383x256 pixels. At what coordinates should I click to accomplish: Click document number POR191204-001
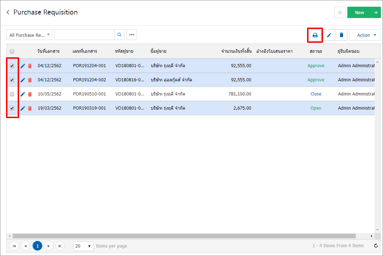(x=89, y=65)
